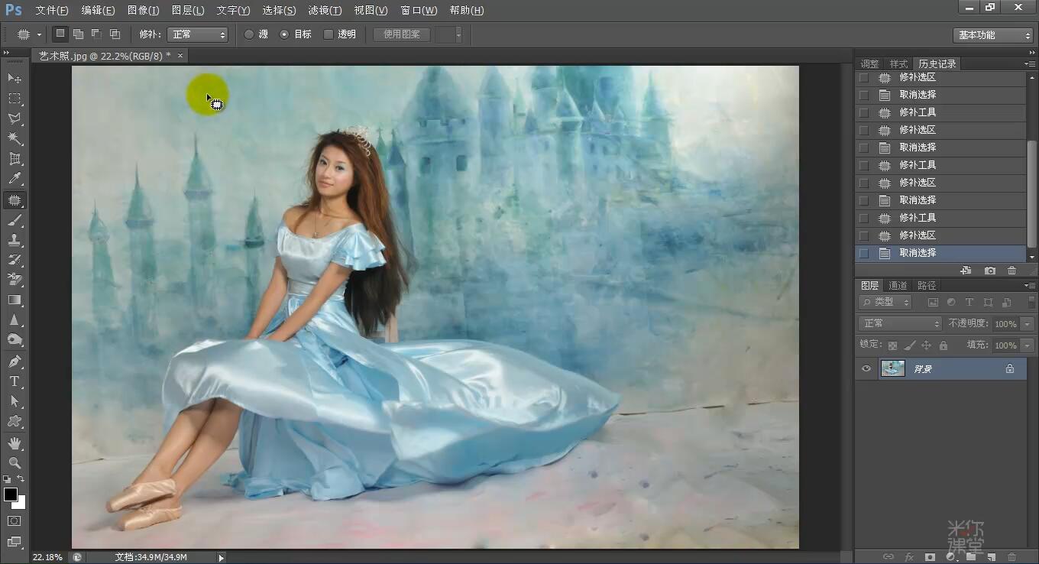Hide the 背景 layer using eye icon

point(866,369)
